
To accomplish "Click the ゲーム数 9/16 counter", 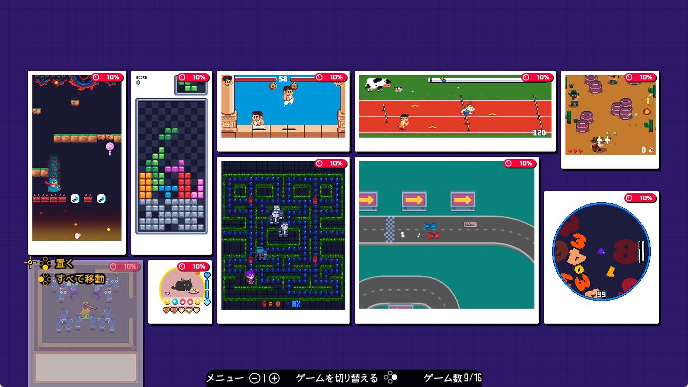I will point(452,378).
